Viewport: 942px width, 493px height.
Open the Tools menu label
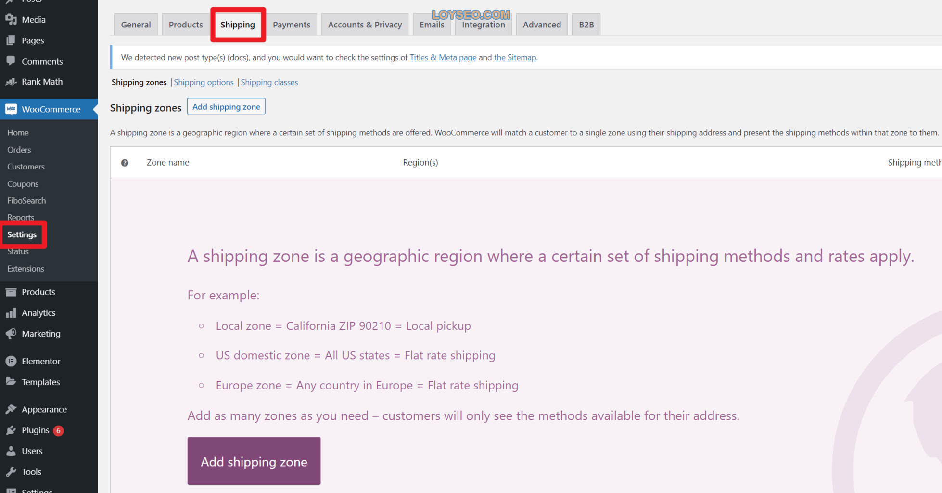(31, 471)
